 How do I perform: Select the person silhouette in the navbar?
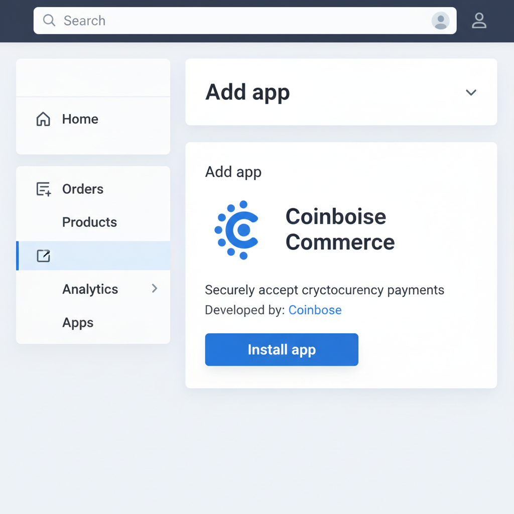click(479, 21)
